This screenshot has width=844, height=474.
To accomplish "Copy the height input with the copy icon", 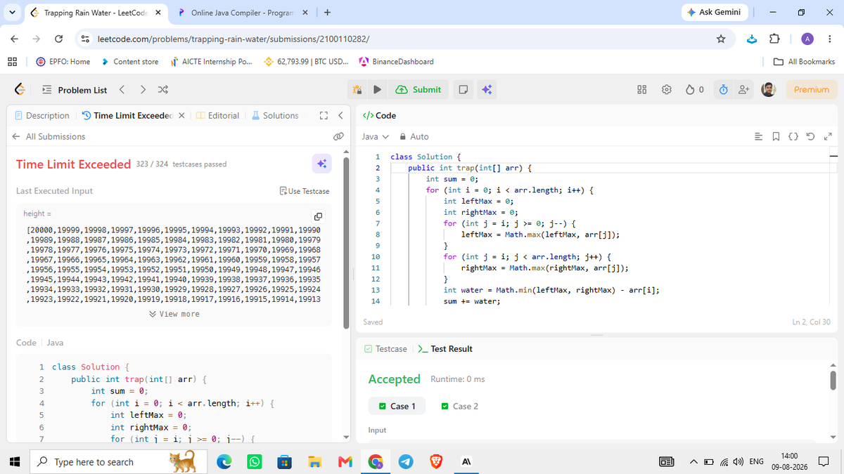I will (318, 216).
